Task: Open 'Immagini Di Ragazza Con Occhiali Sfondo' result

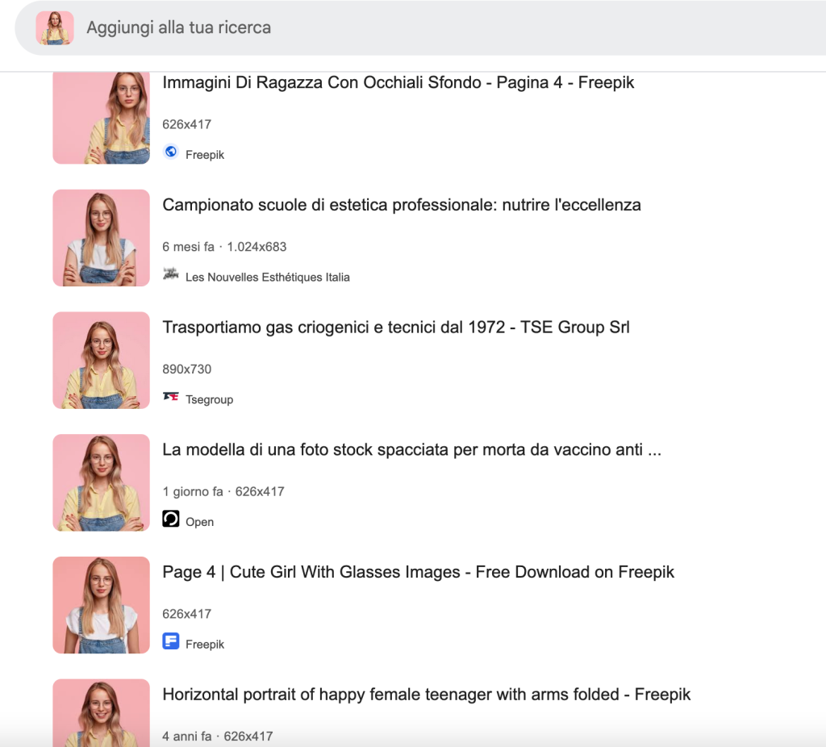Action: [398, 82]
